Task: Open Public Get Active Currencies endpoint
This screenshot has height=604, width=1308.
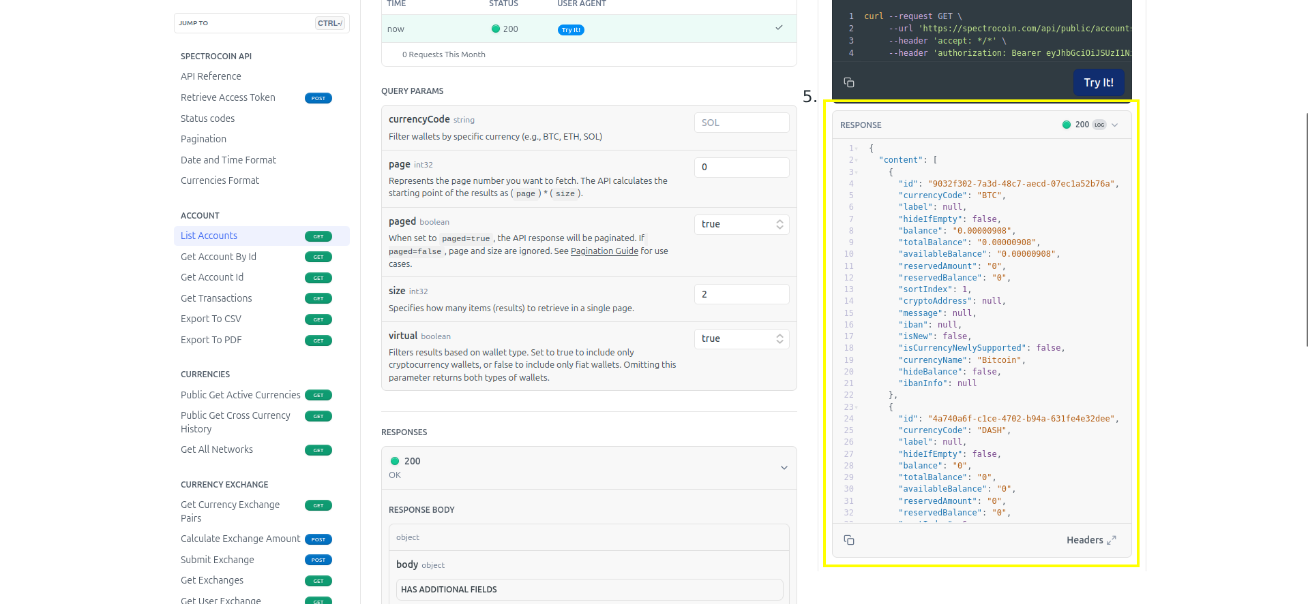Action: click(x=240, y=395)
